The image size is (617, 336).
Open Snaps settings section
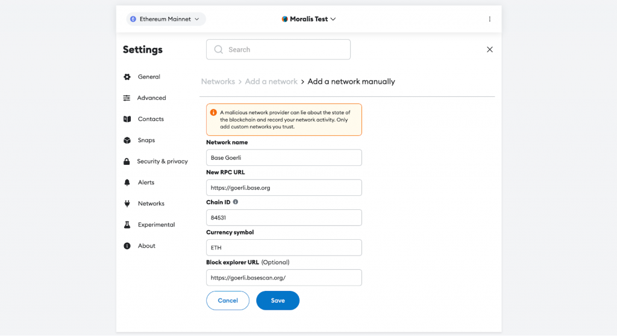click(146, 141)
